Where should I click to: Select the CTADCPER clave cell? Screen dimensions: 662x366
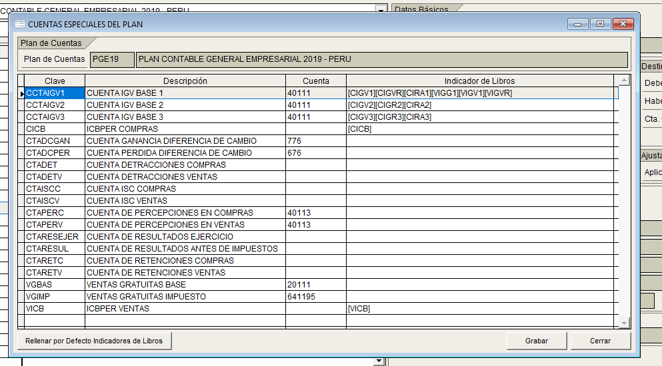[55, 153]
